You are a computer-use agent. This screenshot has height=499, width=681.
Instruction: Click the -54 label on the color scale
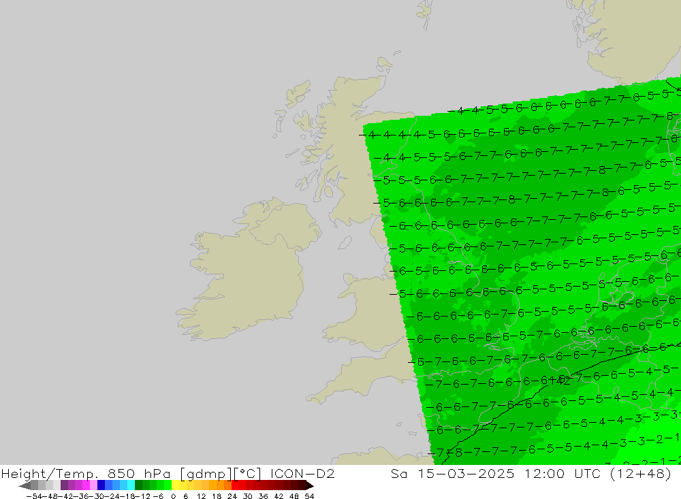click(35, 496)
